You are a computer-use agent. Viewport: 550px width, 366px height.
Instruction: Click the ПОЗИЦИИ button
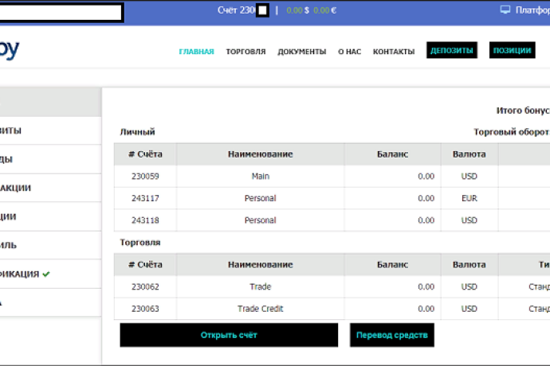[512, 50]
